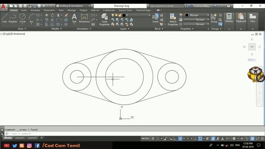Toggle layer 0 lightbulb on/off

(113, 15)
